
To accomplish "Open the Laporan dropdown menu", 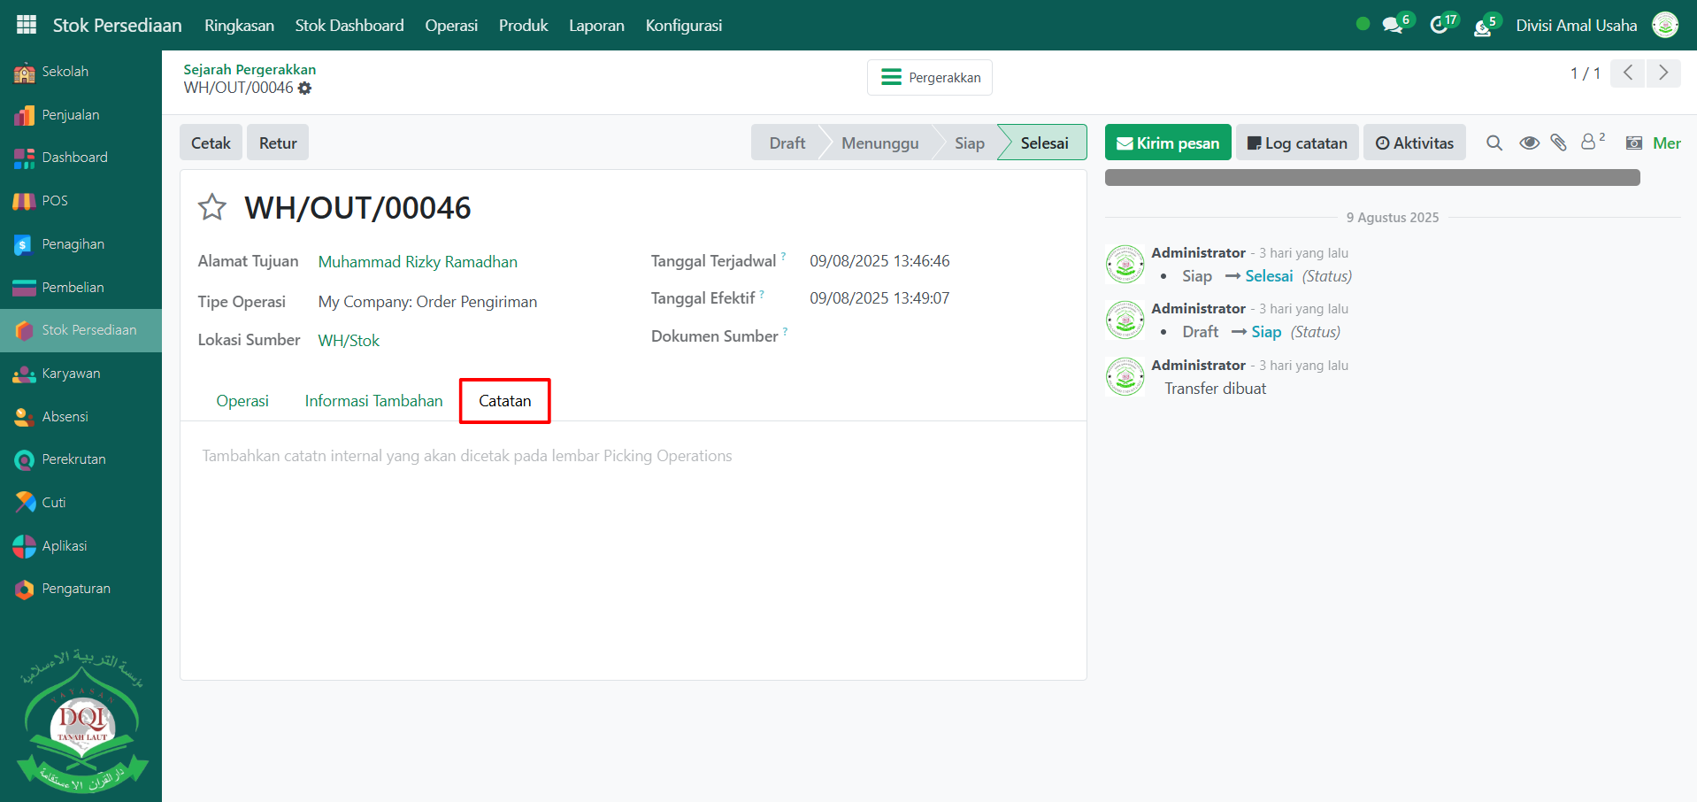I will [596, 25].
